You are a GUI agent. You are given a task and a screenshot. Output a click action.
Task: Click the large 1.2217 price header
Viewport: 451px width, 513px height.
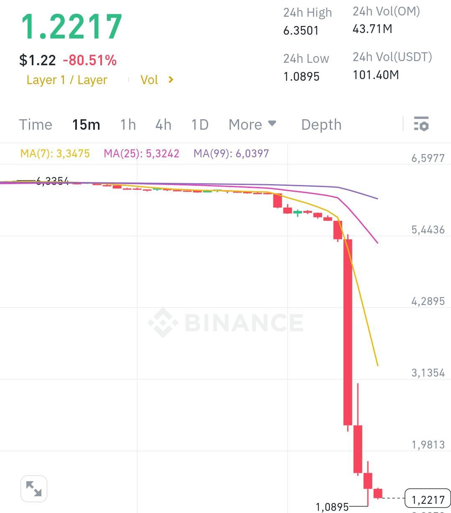click(71, 27)
